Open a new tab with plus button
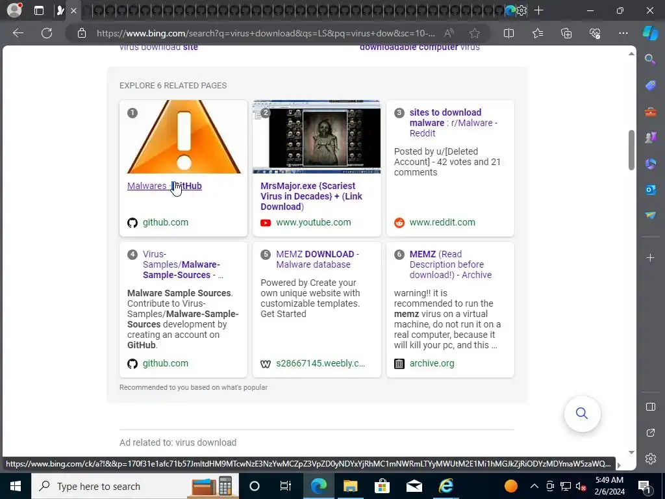Viewport: 665px width, 499px height. tap(538, 10)
